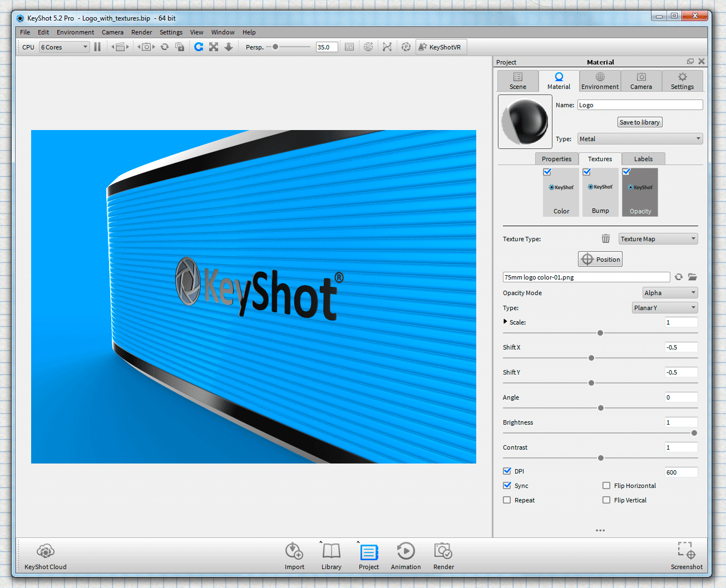Disable the Bump texture checkbox
Viewport: 726px width, 588px height.
click(x=587, y=172)
